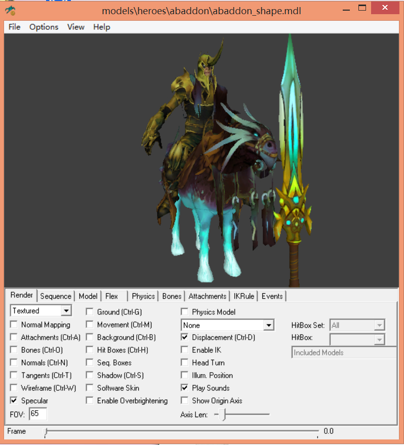Screen dimensions: 404x445
Task: Enable Wireframe (Ctrl-W) checkbox
Action: [13, 388]
